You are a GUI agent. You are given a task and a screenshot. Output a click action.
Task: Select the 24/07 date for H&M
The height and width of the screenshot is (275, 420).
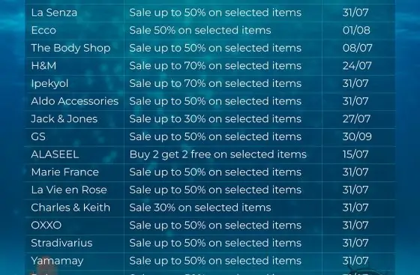coord(357,66)
